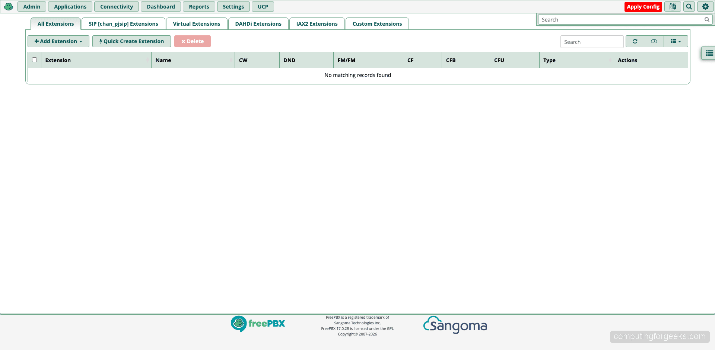Screen dimensions: 715x350
Task: Expand the side panel list icon
Action: (x=709, y=53)
